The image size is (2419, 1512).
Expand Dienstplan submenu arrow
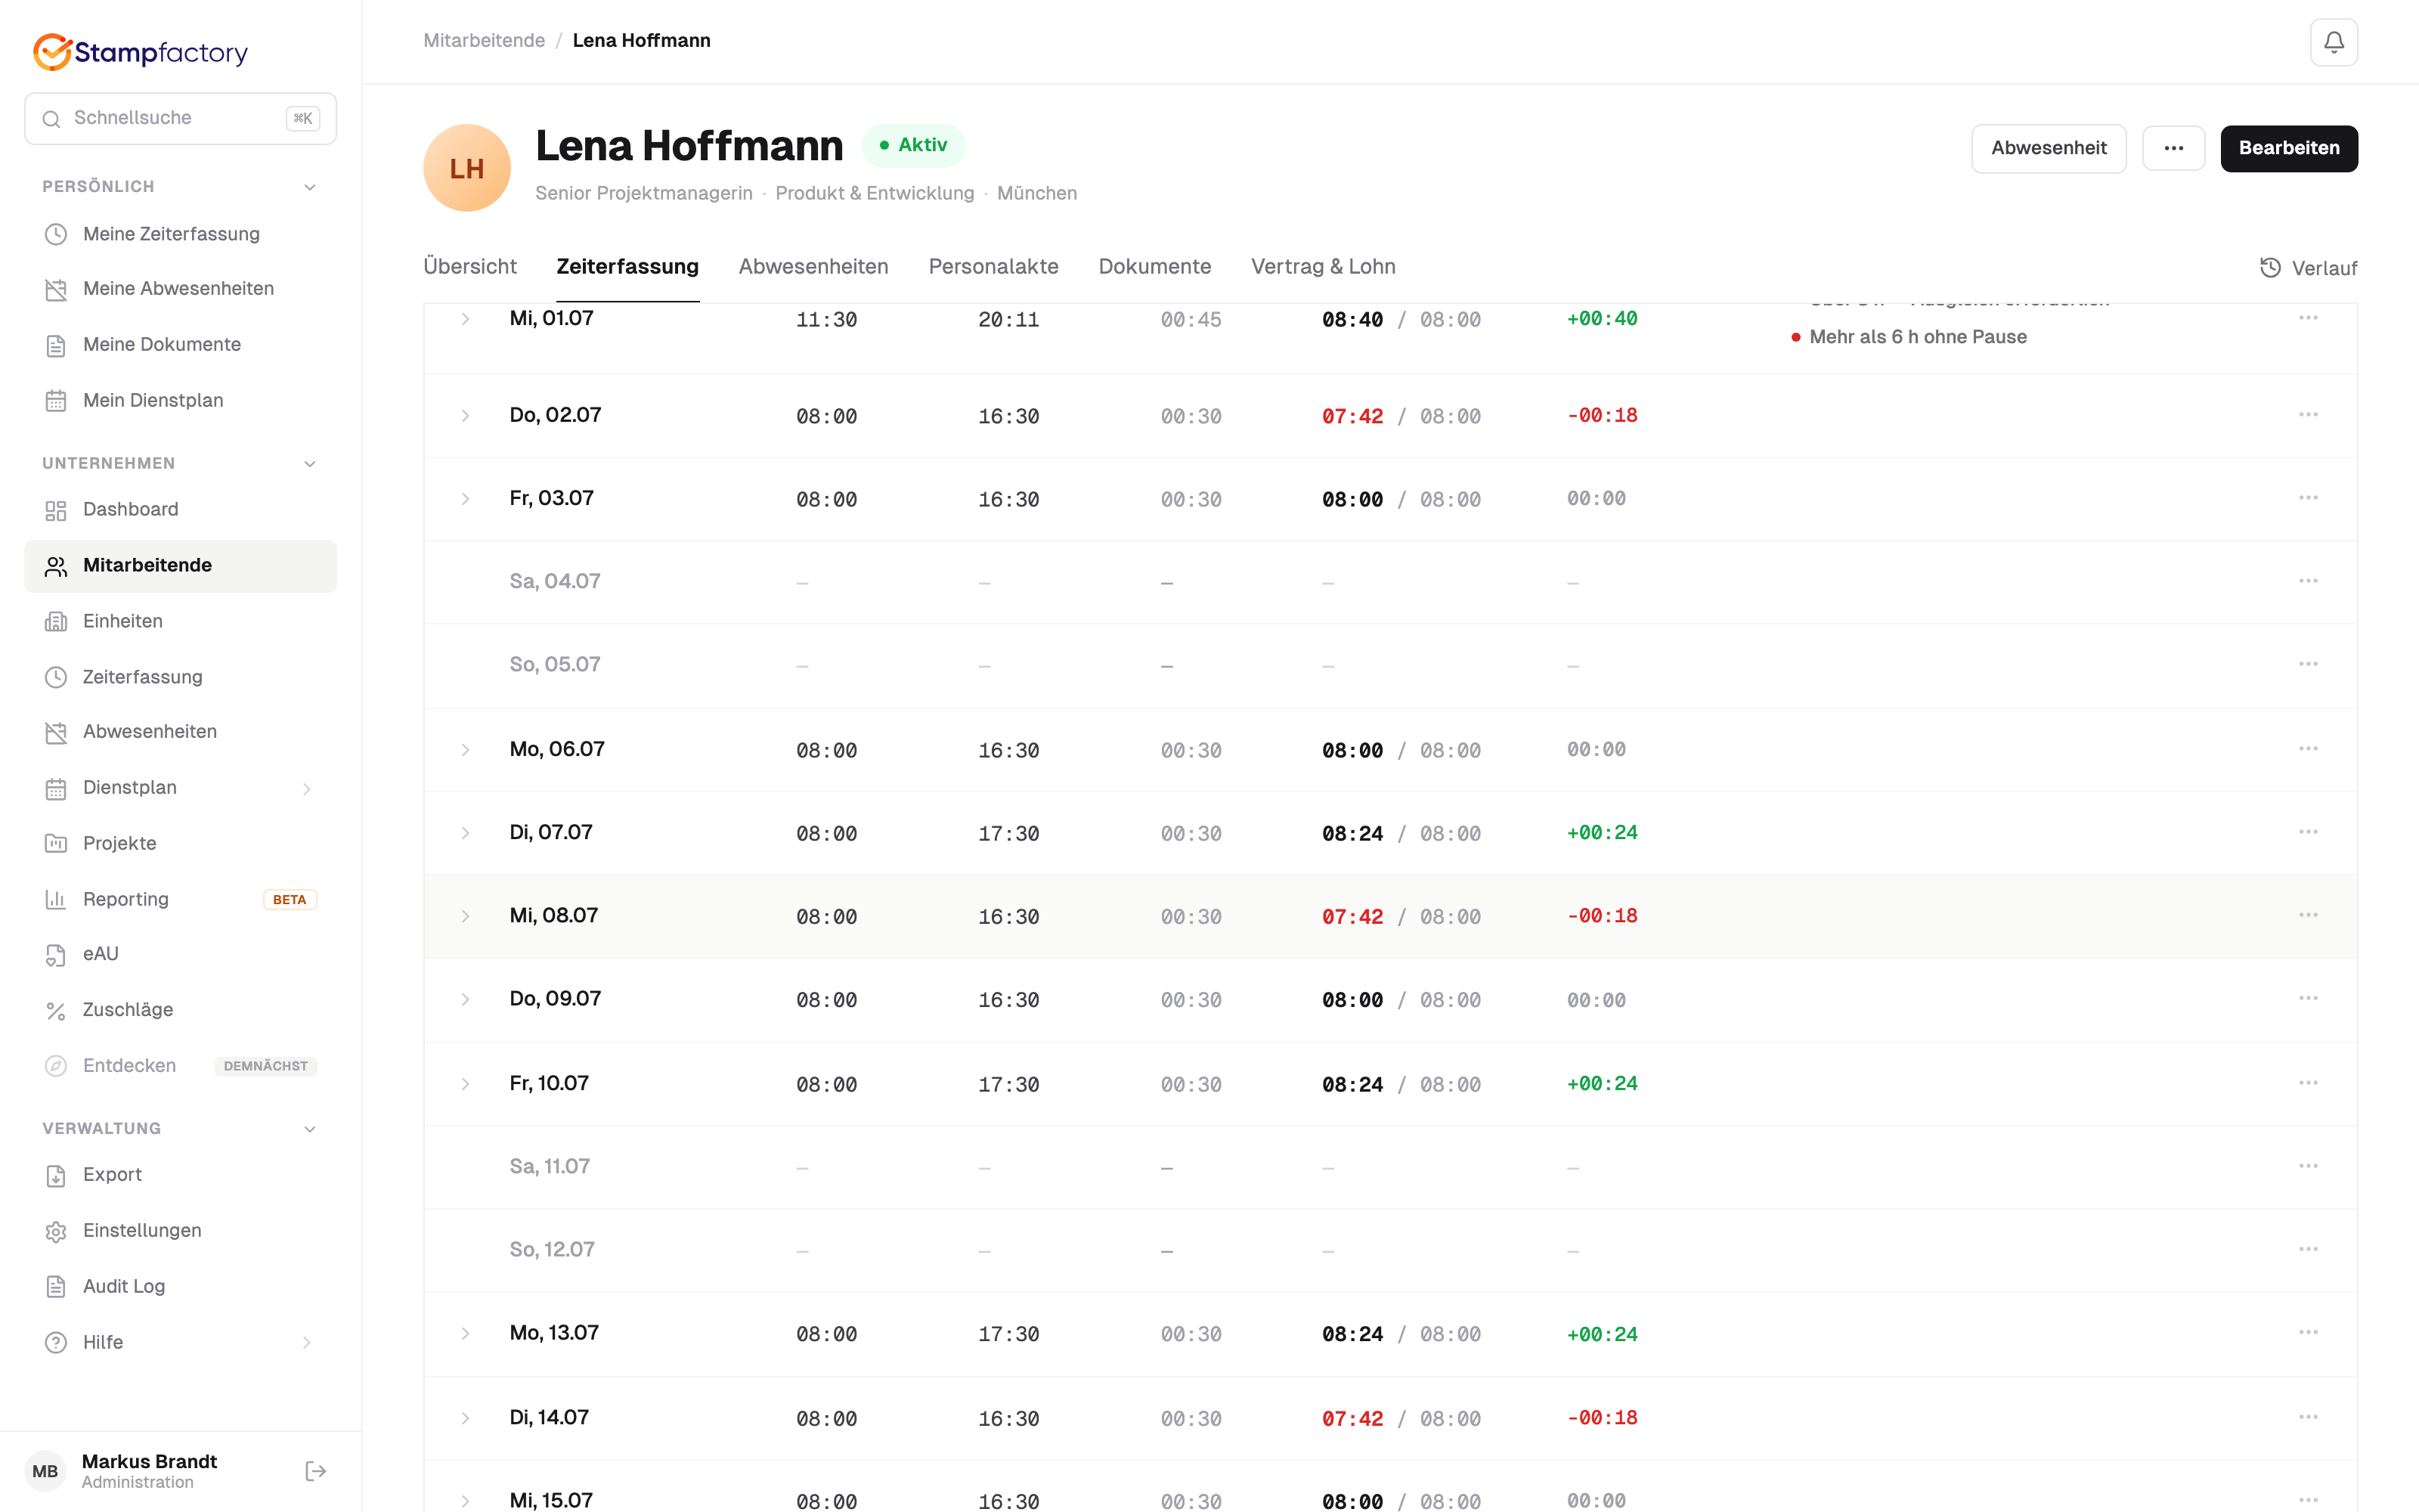pos(307,789)
